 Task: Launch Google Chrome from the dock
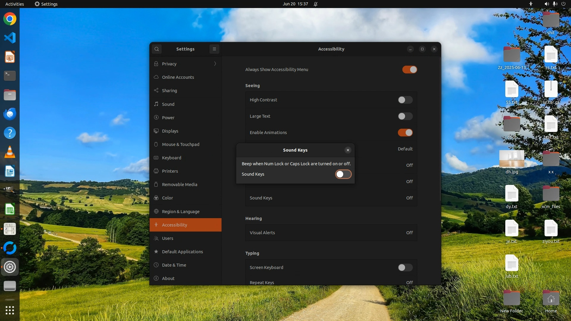click(x=10, y=19)
